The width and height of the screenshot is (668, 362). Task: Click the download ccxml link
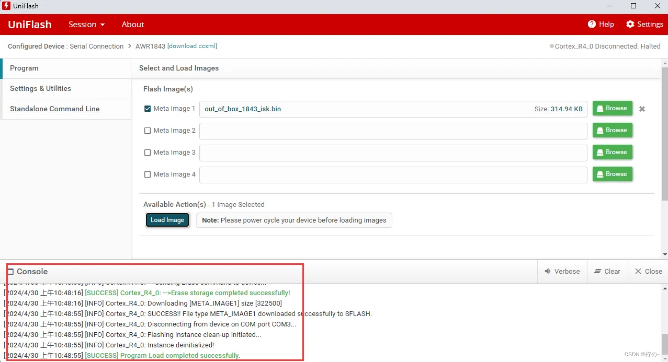pyautogui.click(x=192, y=46)
